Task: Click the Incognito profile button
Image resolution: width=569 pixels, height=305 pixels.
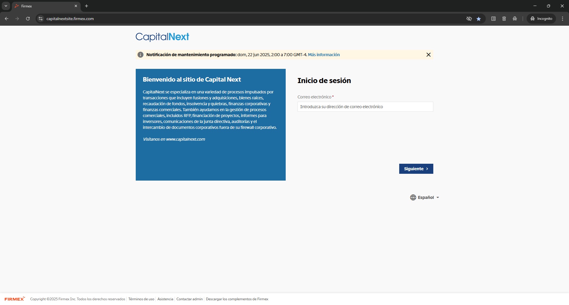Action: tap(541, 19)
